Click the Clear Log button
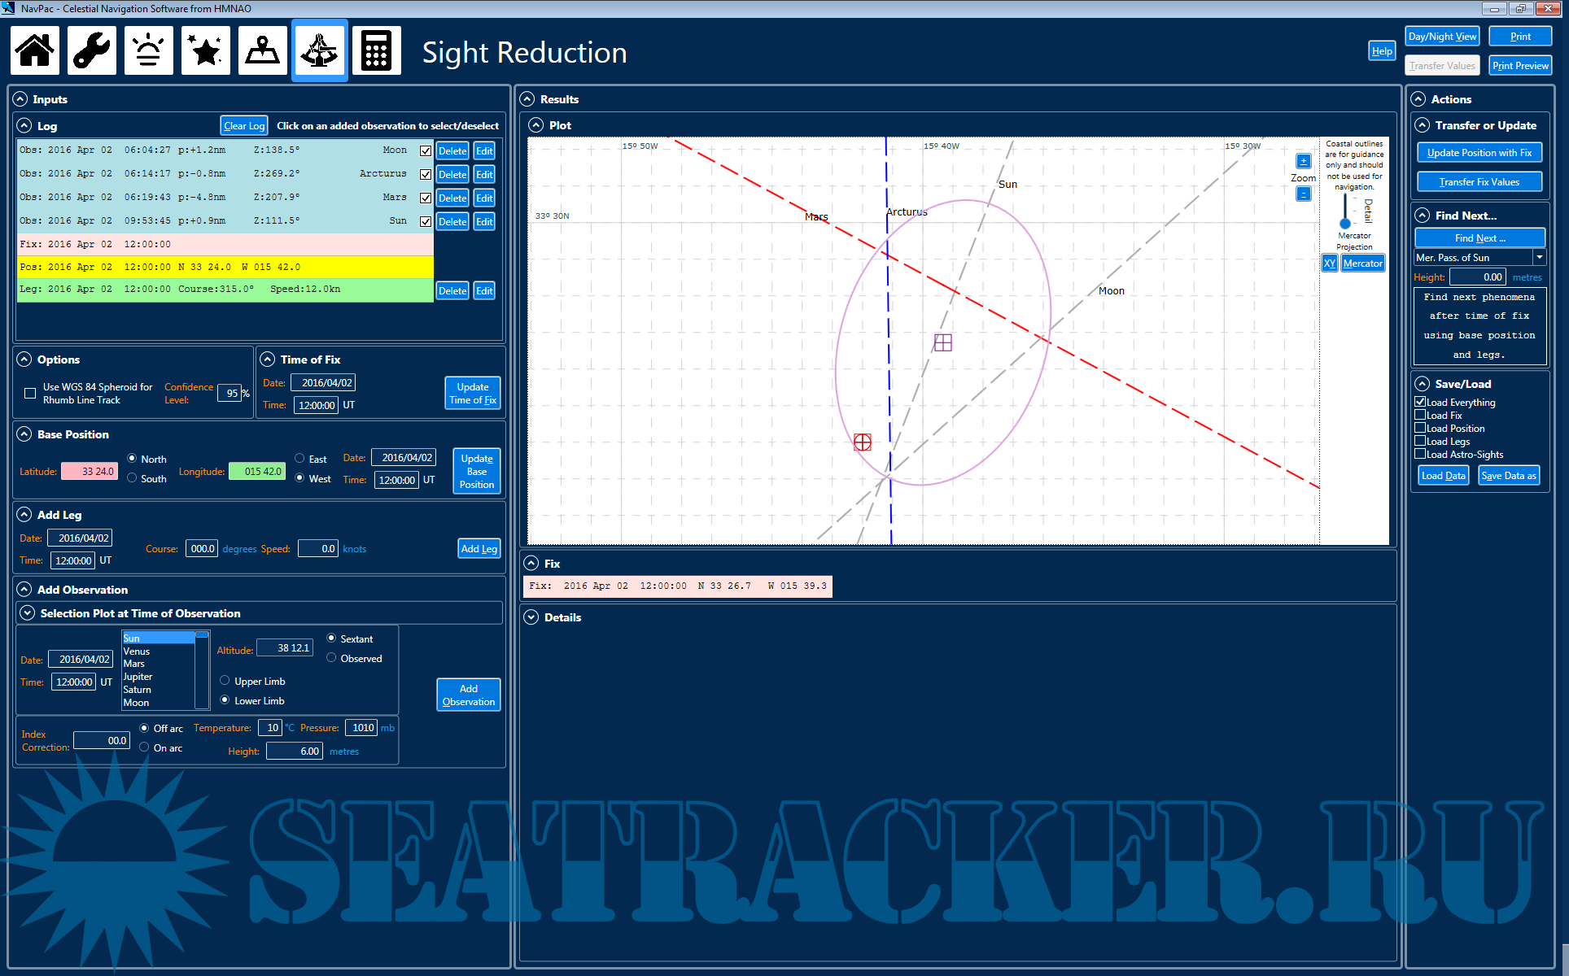Viewport: 1569px width, 976px height. [244, 125]
